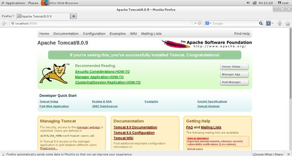Open Examples link under Developer Quick Start
The width and height of the screenshot is (292, 156).
[151, 101]
